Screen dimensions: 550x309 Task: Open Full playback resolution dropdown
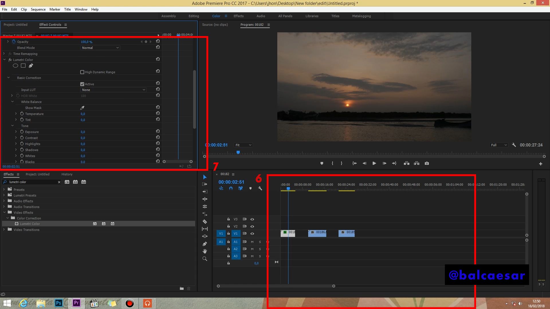click(x=499, y=145)
